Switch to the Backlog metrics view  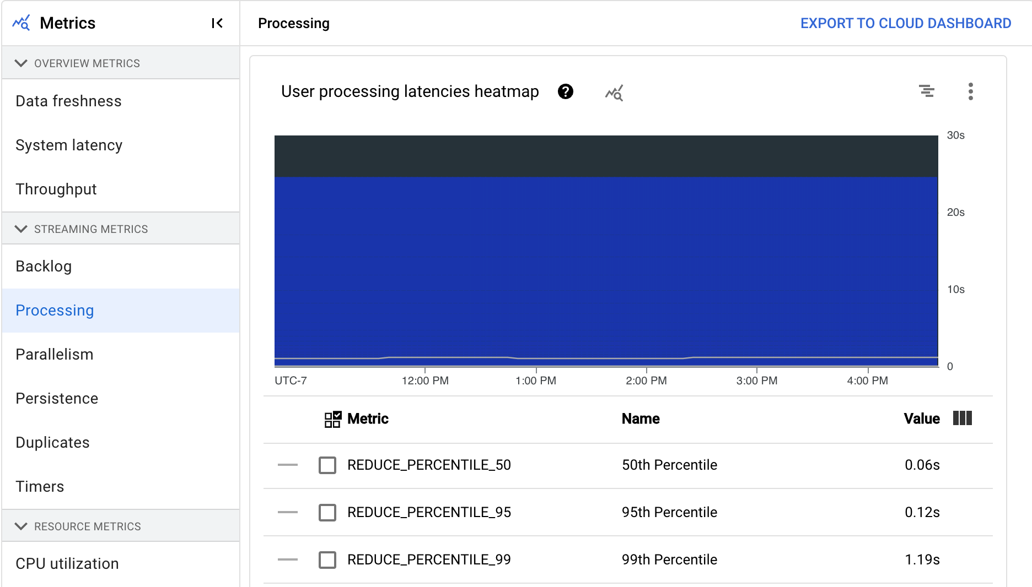tap(44, 267)
